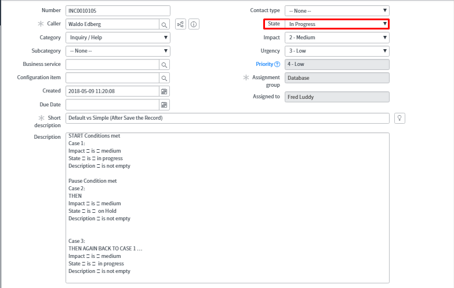This screenshot has height=288, width=454.
Task: Click the Short description text field
Action: pos(227,118)
